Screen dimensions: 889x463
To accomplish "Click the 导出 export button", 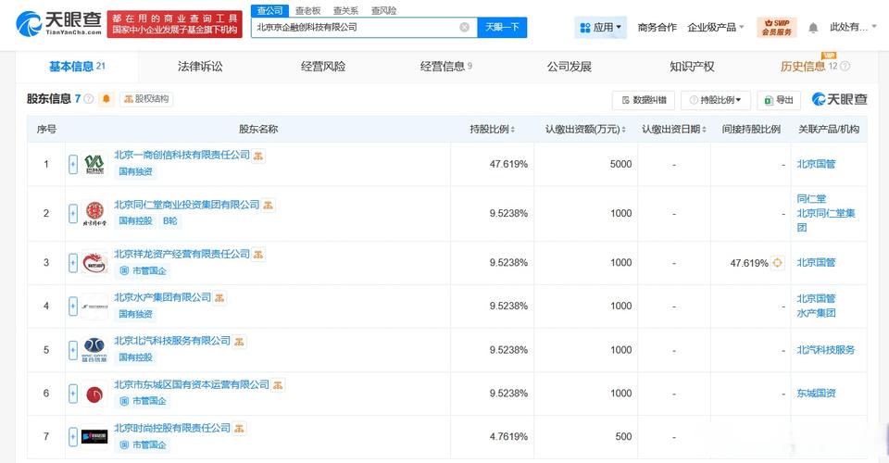I will 779,100.
